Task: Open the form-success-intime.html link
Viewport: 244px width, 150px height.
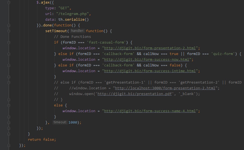Action: [150, 71]
